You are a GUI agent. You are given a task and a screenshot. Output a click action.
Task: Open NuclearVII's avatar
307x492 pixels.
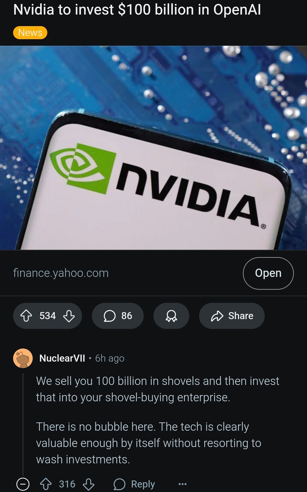[x=22, y=359]
